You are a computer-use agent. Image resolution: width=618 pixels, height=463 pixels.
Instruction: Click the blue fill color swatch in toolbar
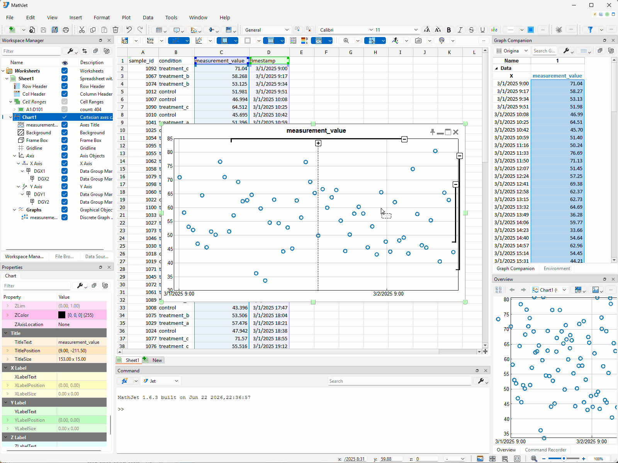[531, 30]
